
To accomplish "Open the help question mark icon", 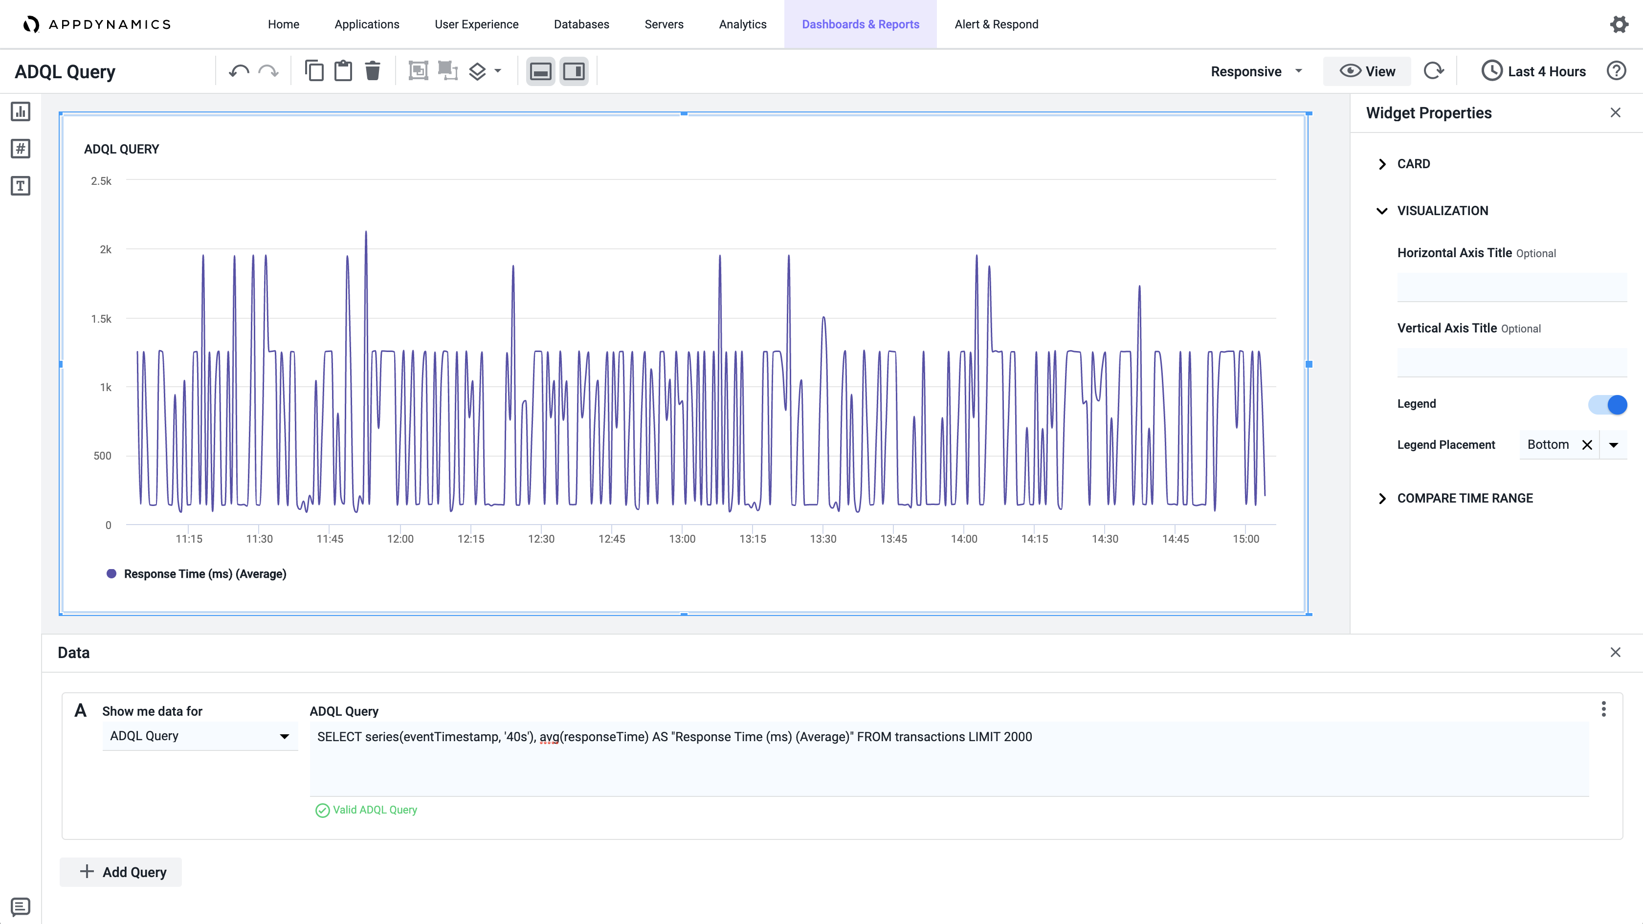I will pyautogui.click(x=1616, y=71).
